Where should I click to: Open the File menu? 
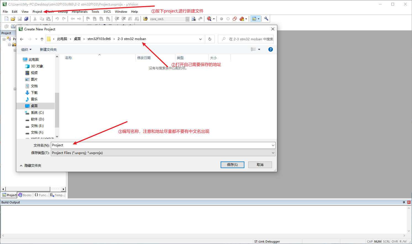click(5, 12)
